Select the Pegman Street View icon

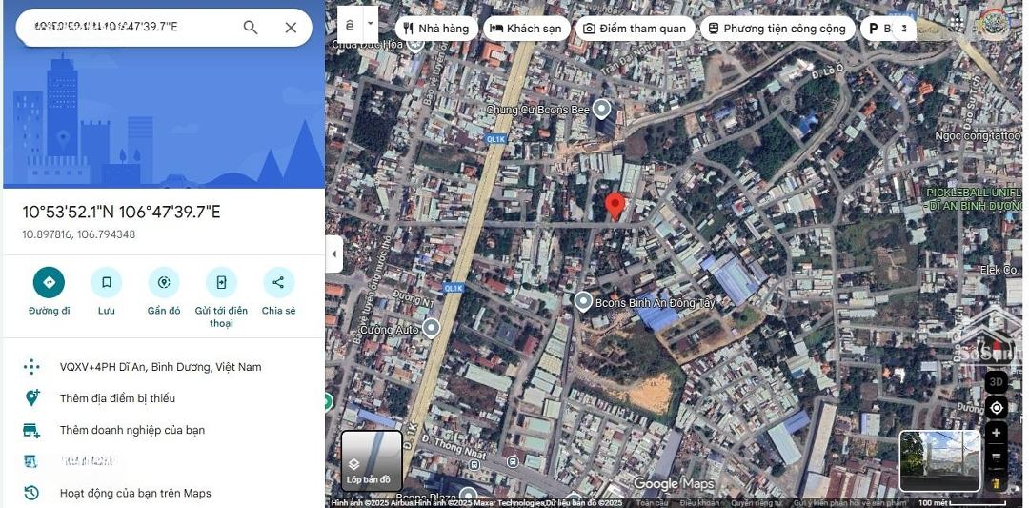click(997, 483)
